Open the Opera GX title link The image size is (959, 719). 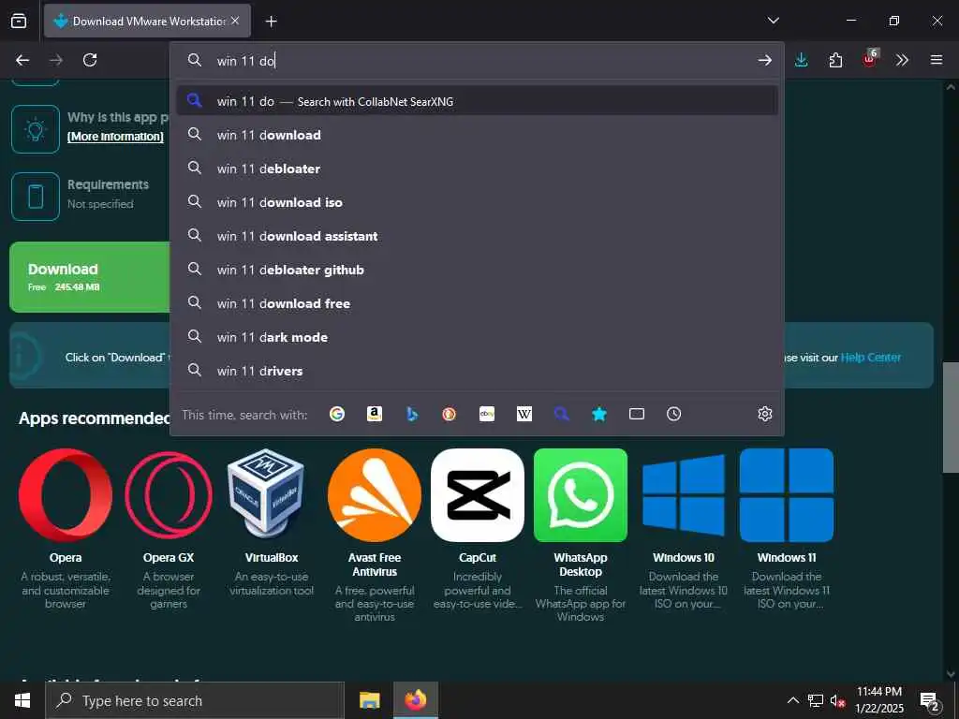click(x=169, y=558)
